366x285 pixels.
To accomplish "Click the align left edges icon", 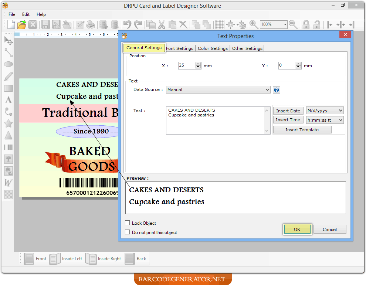I will [330, 24].
